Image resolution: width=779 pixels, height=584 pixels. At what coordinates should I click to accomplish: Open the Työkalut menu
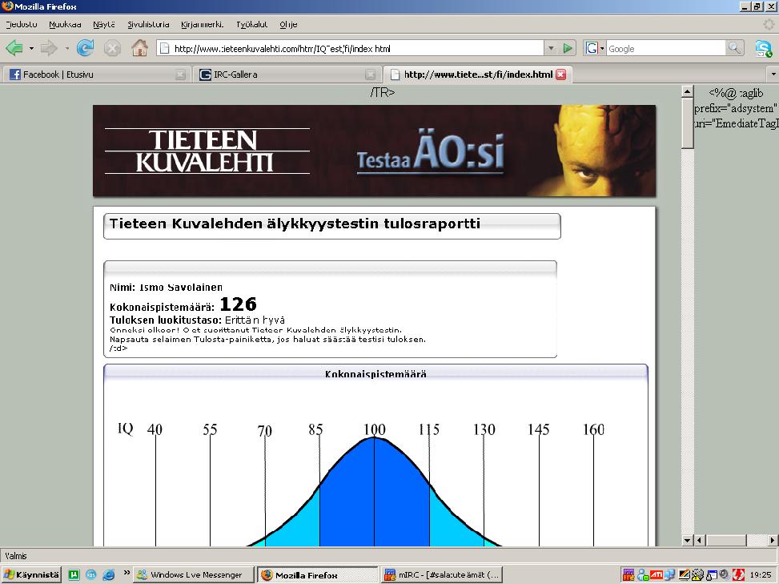click(x=251, y=24)
